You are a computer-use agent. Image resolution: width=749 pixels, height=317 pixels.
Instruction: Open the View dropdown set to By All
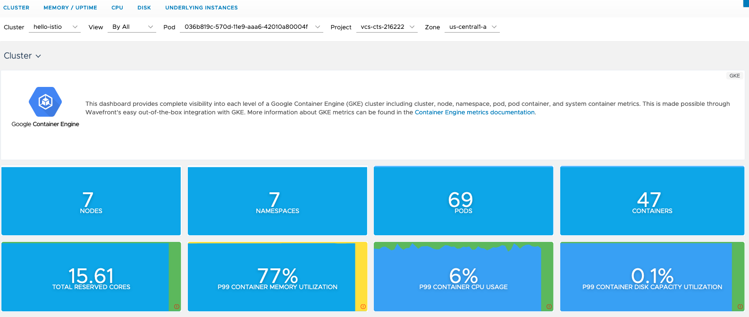coord(132,27)
